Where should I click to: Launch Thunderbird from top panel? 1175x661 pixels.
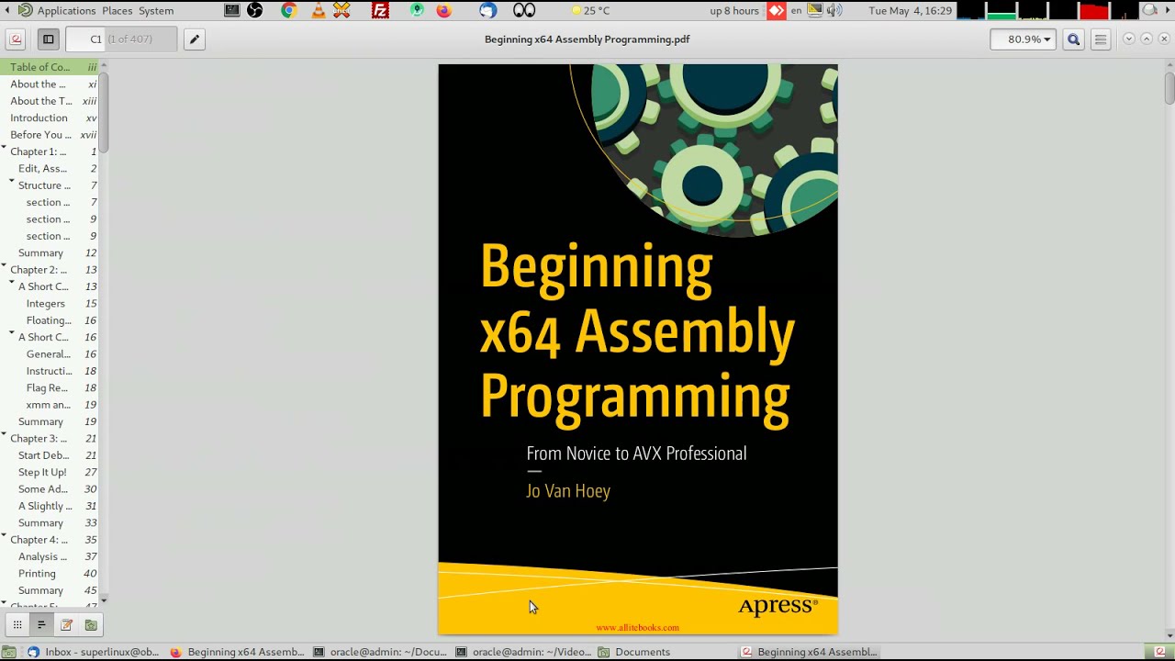(488, 10)
